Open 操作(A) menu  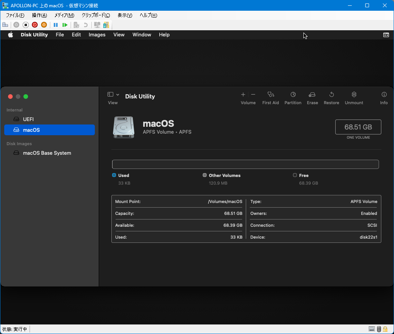pyautogui.click(x=40, y=15)
